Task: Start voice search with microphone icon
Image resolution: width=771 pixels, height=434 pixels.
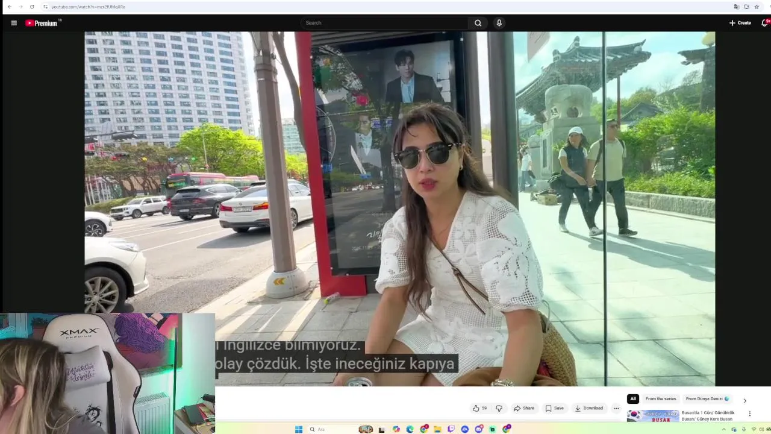Action: tap(499, 23)
